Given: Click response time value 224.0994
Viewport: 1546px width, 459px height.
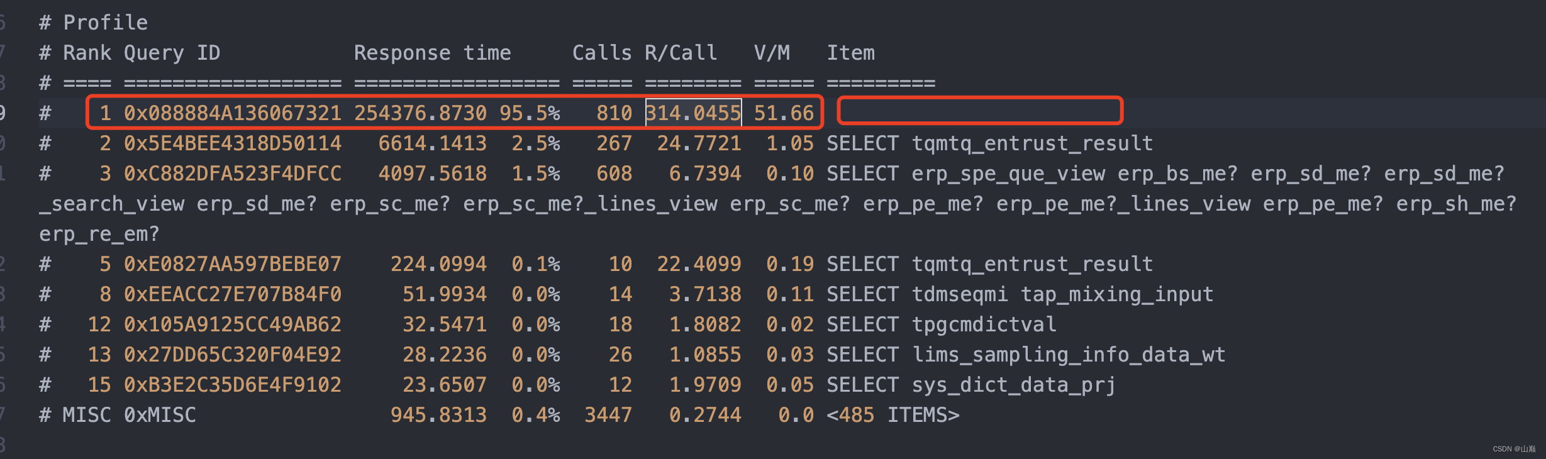Looking at the screenshot, I should tap(439, 264).
